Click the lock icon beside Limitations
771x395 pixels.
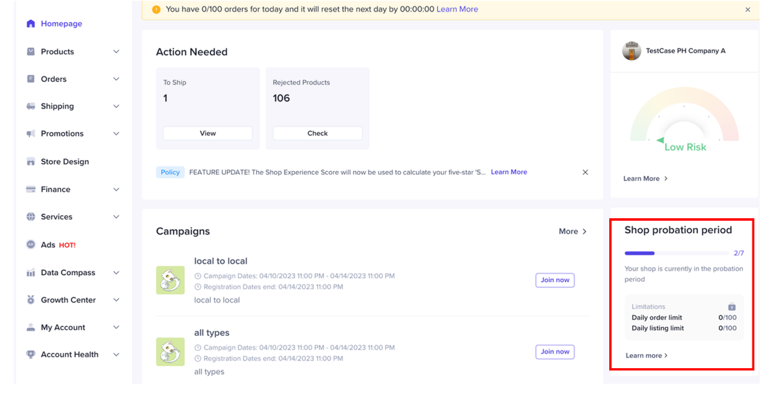[732, 307]
